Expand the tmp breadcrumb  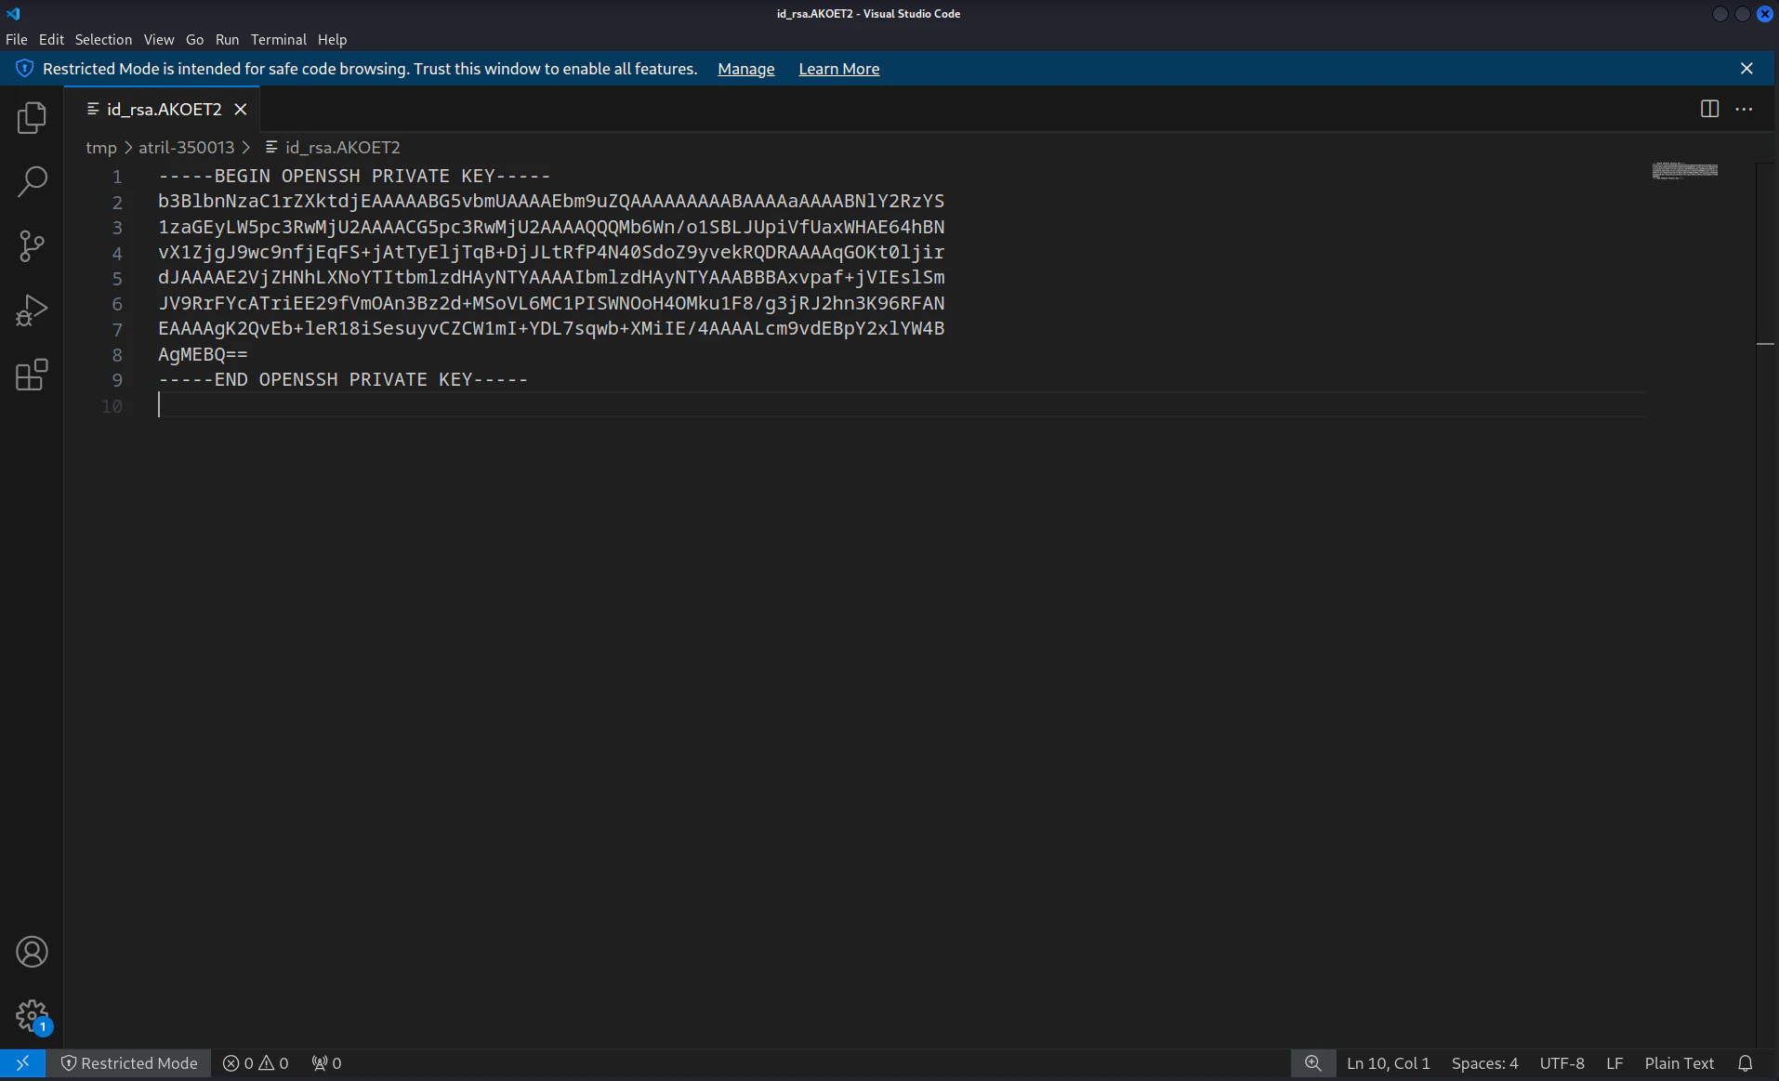[x=101, y=147]
